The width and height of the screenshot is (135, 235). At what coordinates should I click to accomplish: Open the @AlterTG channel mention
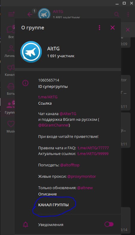(68, 114)
